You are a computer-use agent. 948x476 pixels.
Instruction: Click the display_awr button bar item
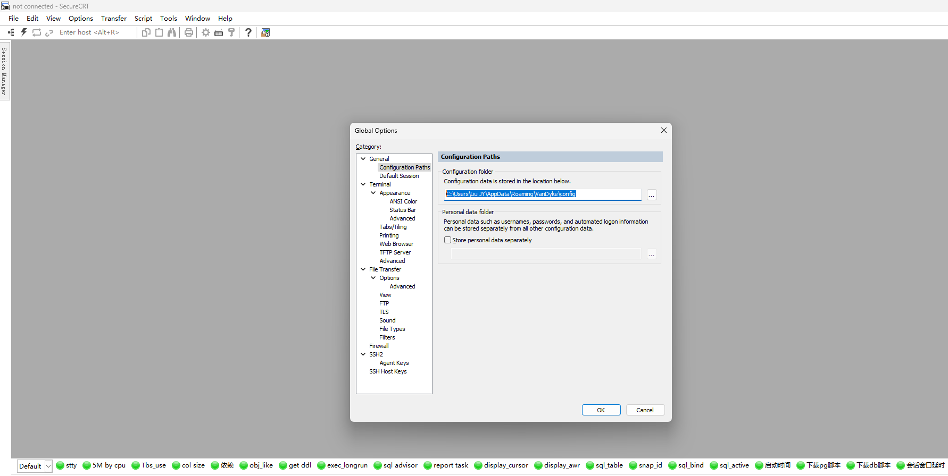(557, 465)
